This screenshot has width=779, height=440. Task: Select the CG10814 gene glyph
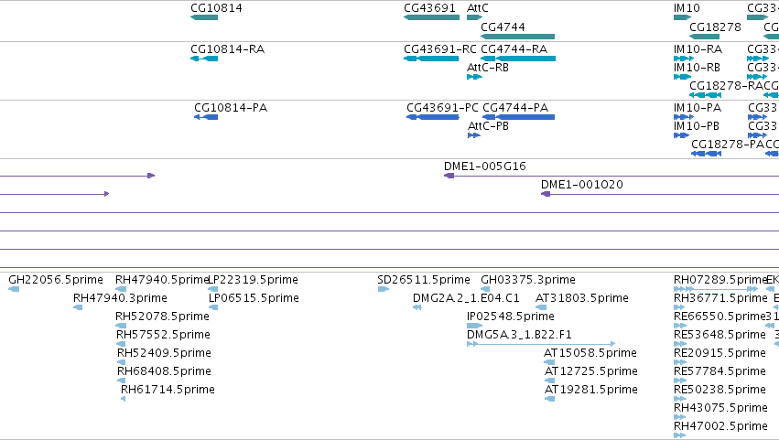coord(204,17)
